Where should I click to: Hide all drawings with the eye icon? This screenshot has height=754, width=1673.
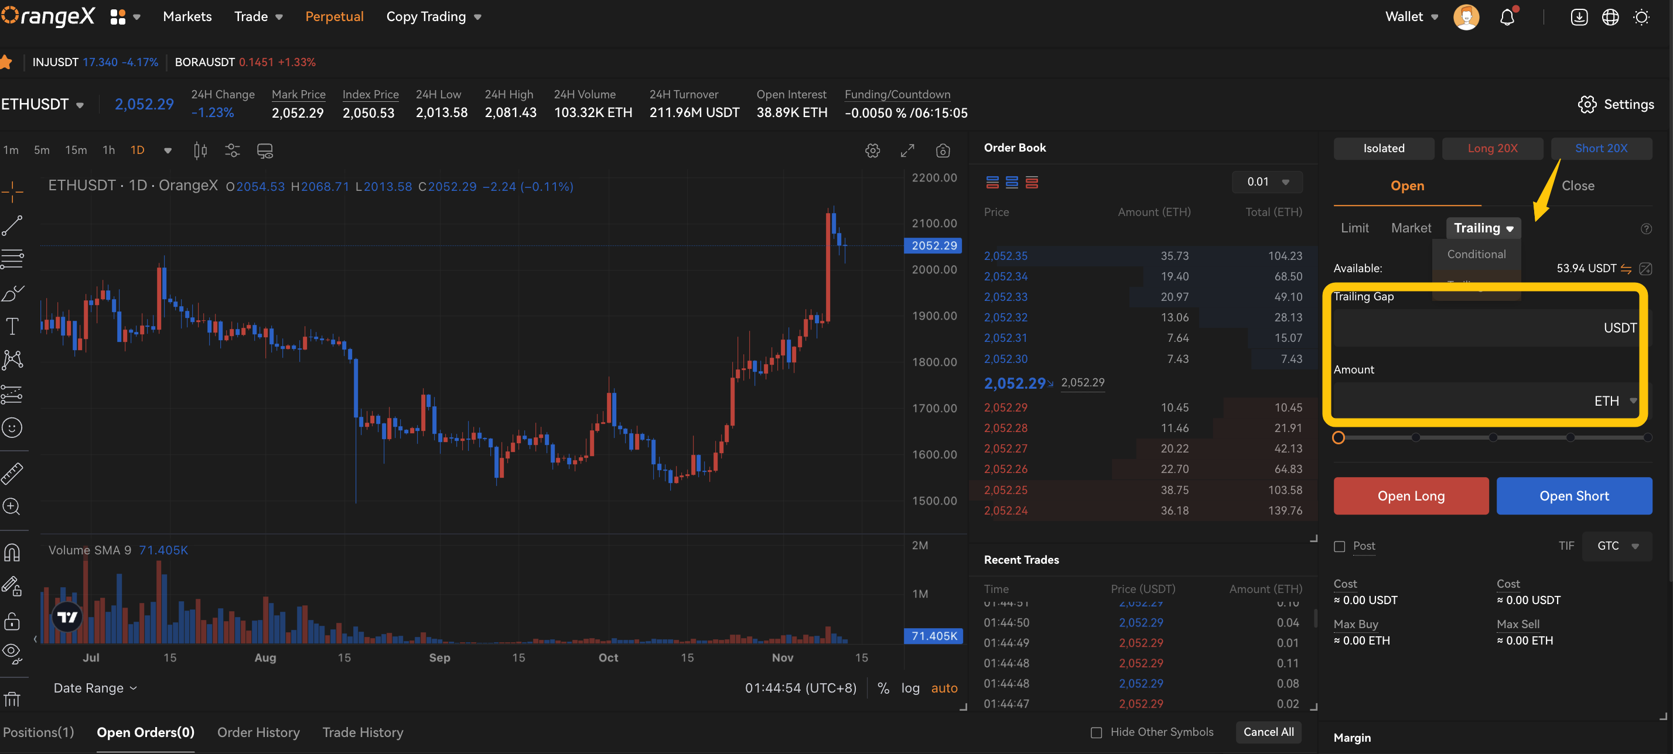tap(12, 653)
